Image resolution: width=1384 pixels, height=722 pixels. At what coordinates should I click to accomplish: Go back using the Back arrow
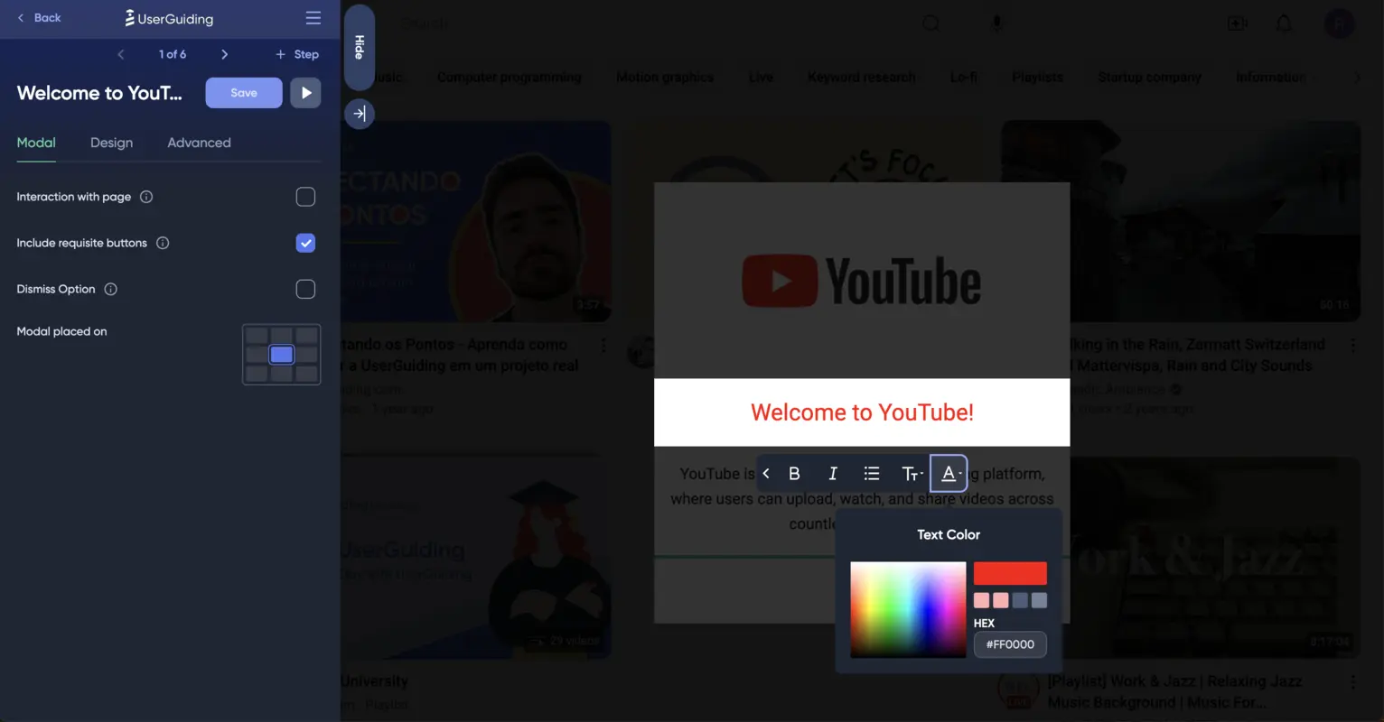[x=39, y=18]
